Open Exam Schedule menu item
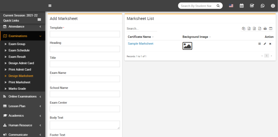The width and height of the screenshot is (278, 137). pos(19,50)
